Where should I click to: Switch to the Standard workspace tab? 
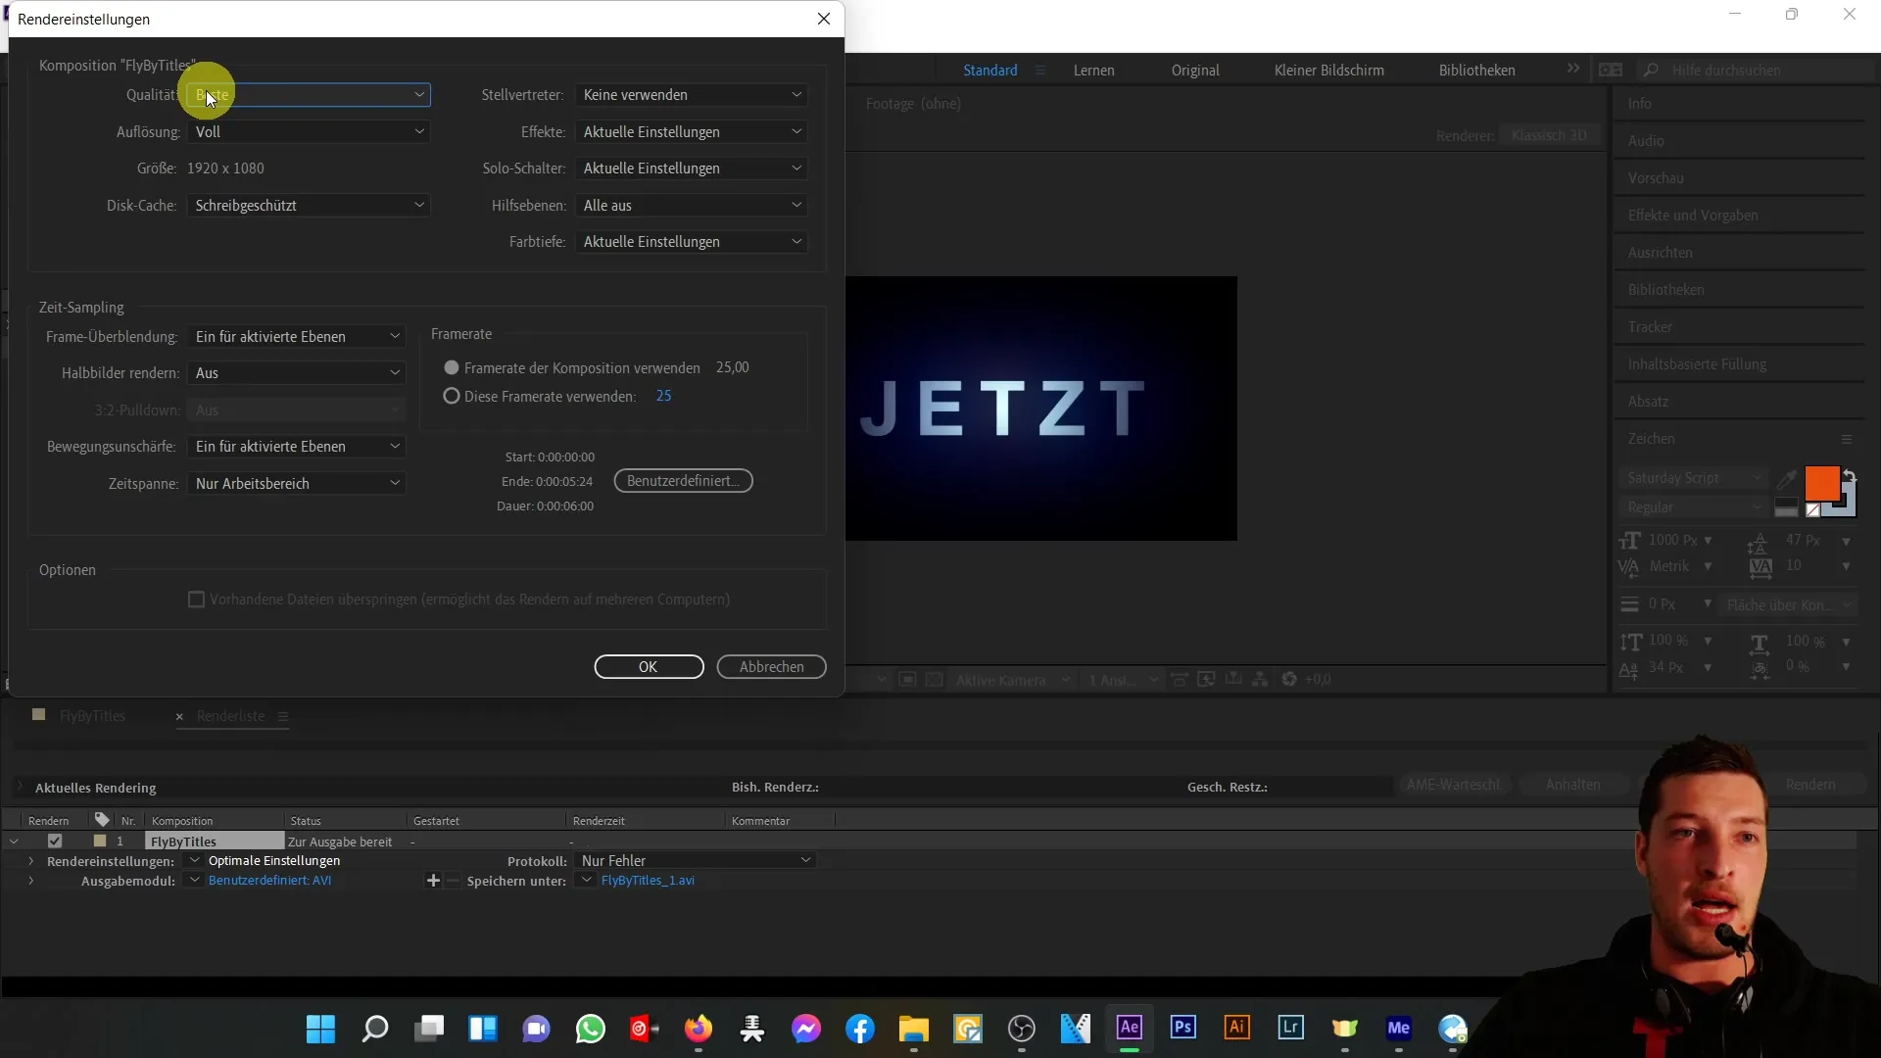click(989, 71)
